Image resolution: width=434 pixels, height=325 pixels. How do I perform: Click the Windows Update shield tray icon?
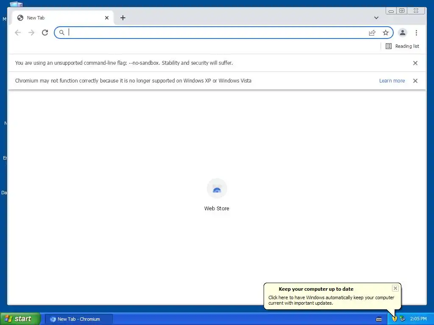395,319
